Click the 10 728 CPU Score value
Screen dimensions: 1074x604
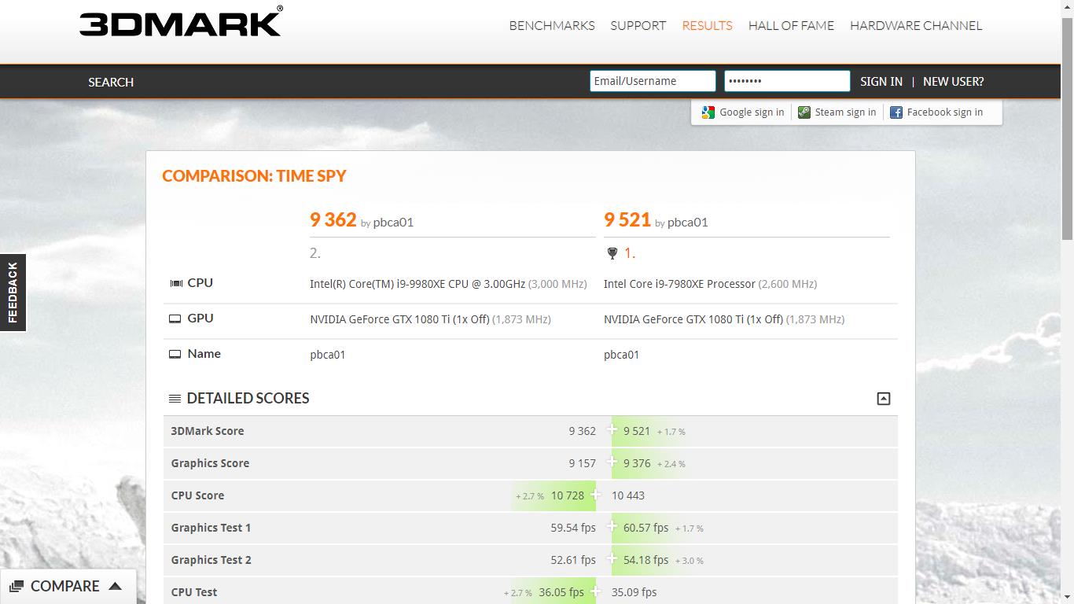pos(568,495)
